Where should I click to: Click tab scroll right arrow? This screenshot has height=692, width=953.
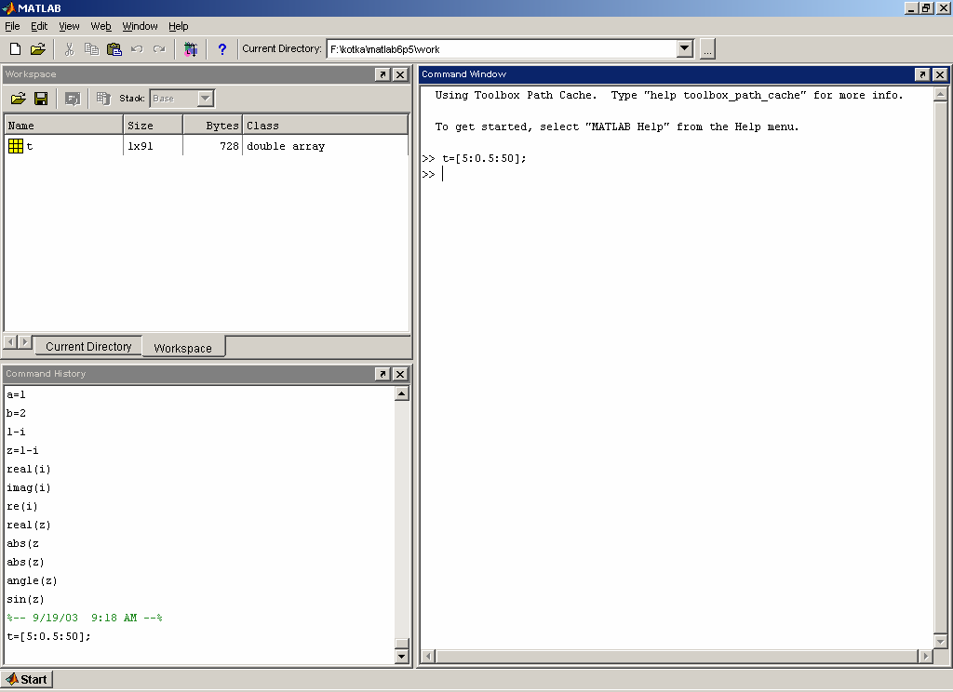click(x=24, y=342)
